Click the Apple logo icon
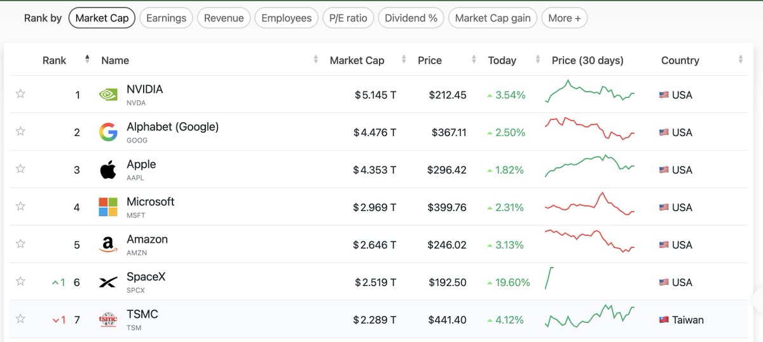The width and height of the screenshot is (763, 342). [108, 170]
